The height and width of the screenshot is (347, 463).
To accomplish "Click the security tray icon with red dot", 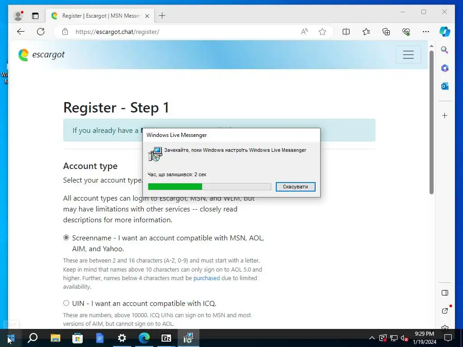I will click(383, 338).
